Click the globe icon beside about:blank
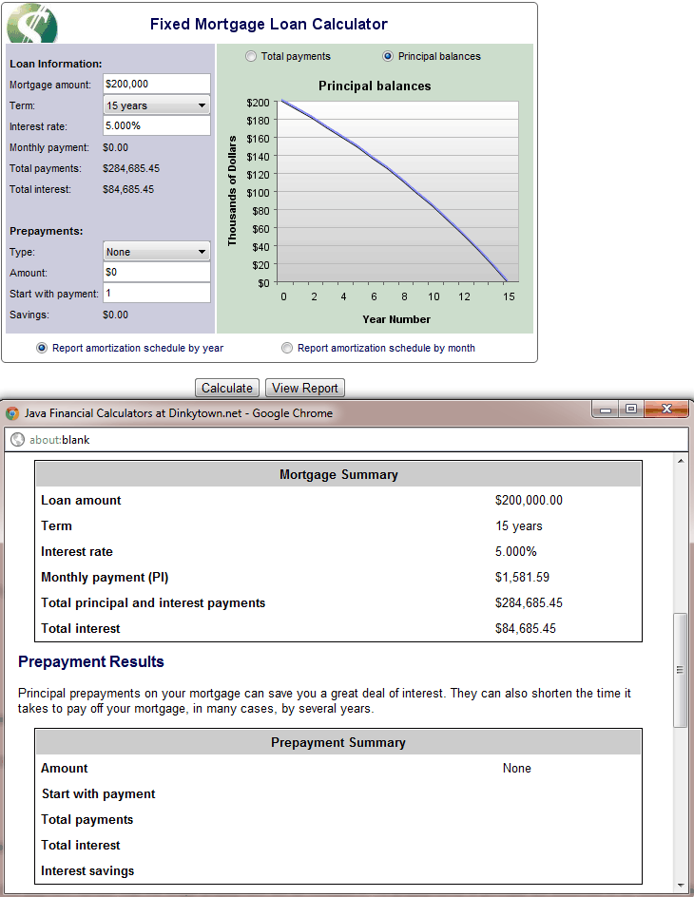 [x=18, y=439]
